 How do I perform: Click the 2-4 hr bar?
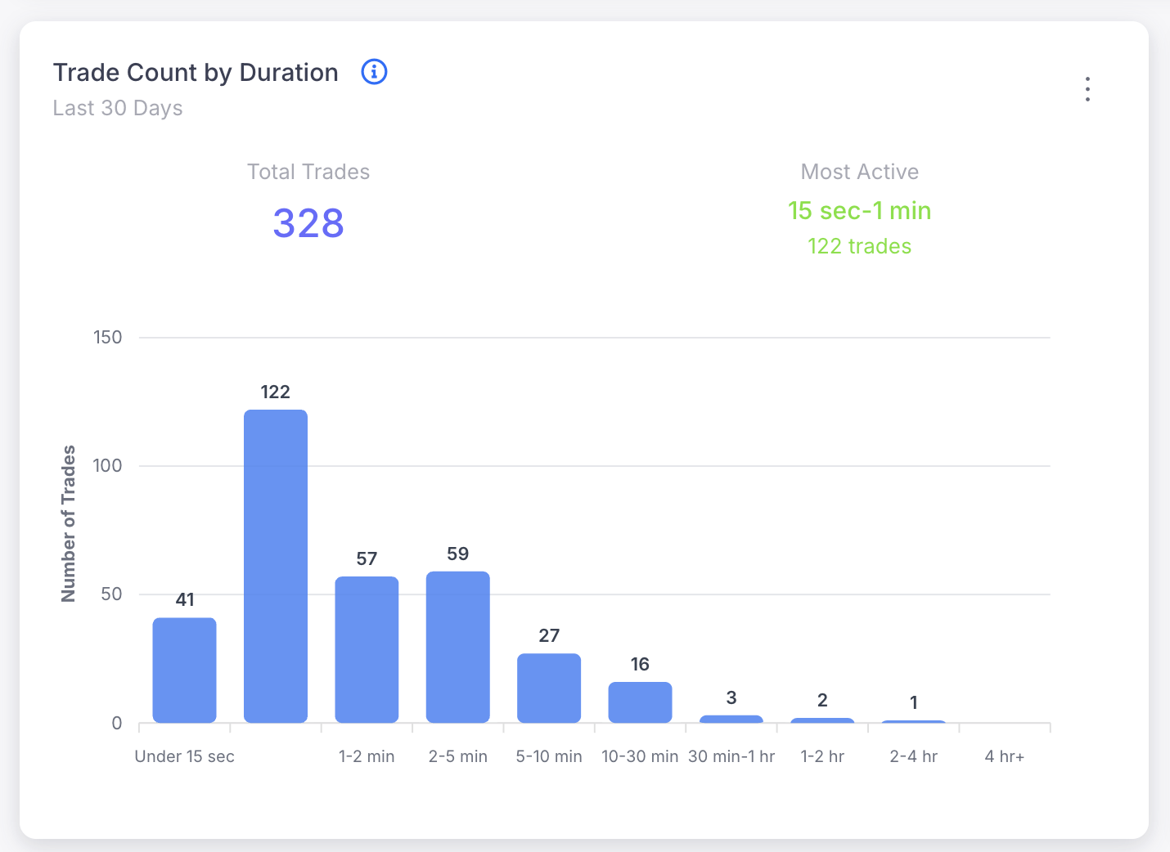click(913, 722)
